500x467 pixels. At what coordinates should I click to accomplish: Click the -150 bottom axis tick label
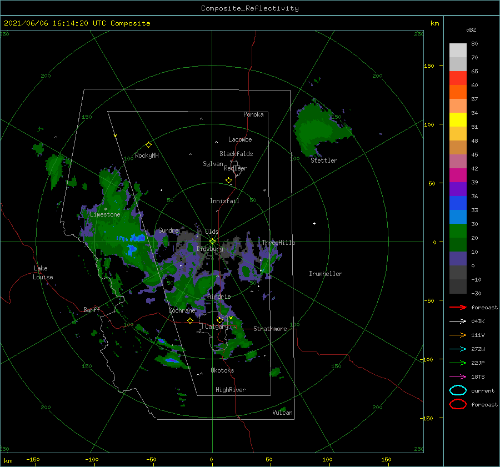pos(33,459)
